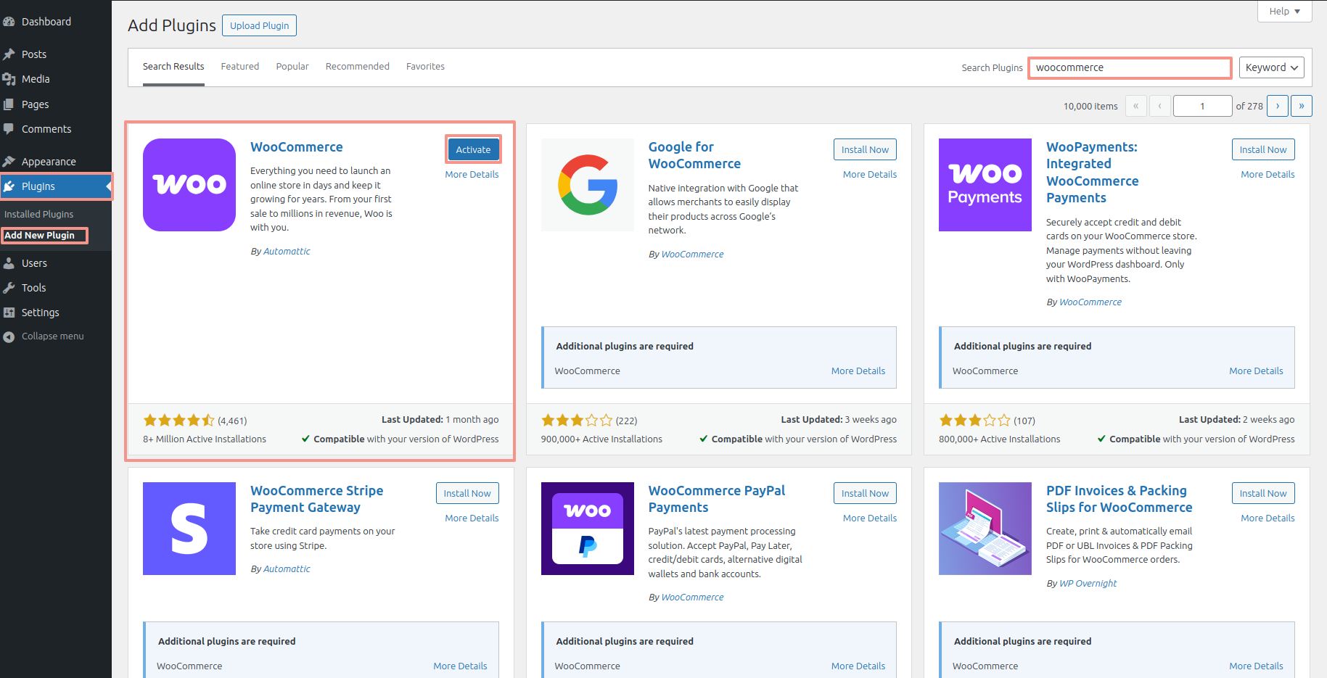
Task: Open the Dashboard sidebar icon
Action: click(x=9, y=22)
